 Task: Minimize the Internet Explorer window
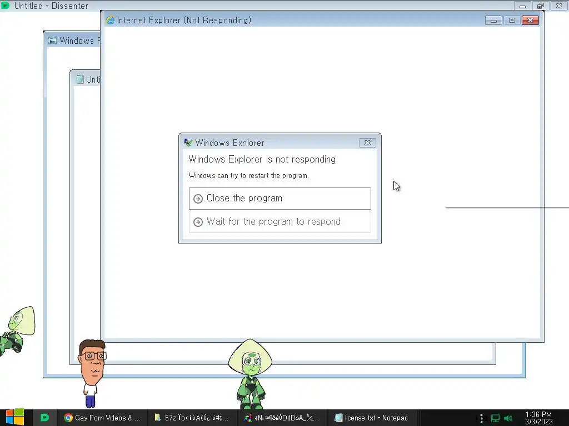point(493,21)
